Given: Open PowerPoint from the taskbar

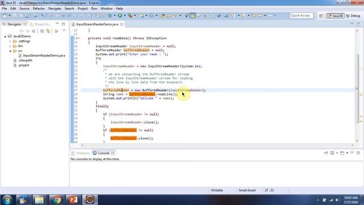Looking at the screenshot, I should pyautogui.click(x=73, y=200).
